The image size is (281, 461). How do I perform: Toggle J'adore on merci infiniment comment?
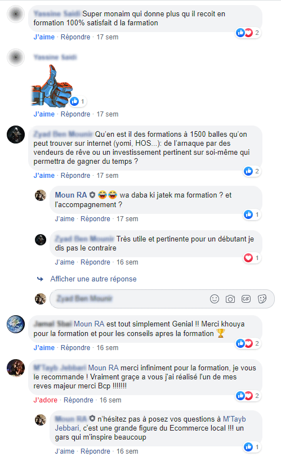[x=45, y=400]
